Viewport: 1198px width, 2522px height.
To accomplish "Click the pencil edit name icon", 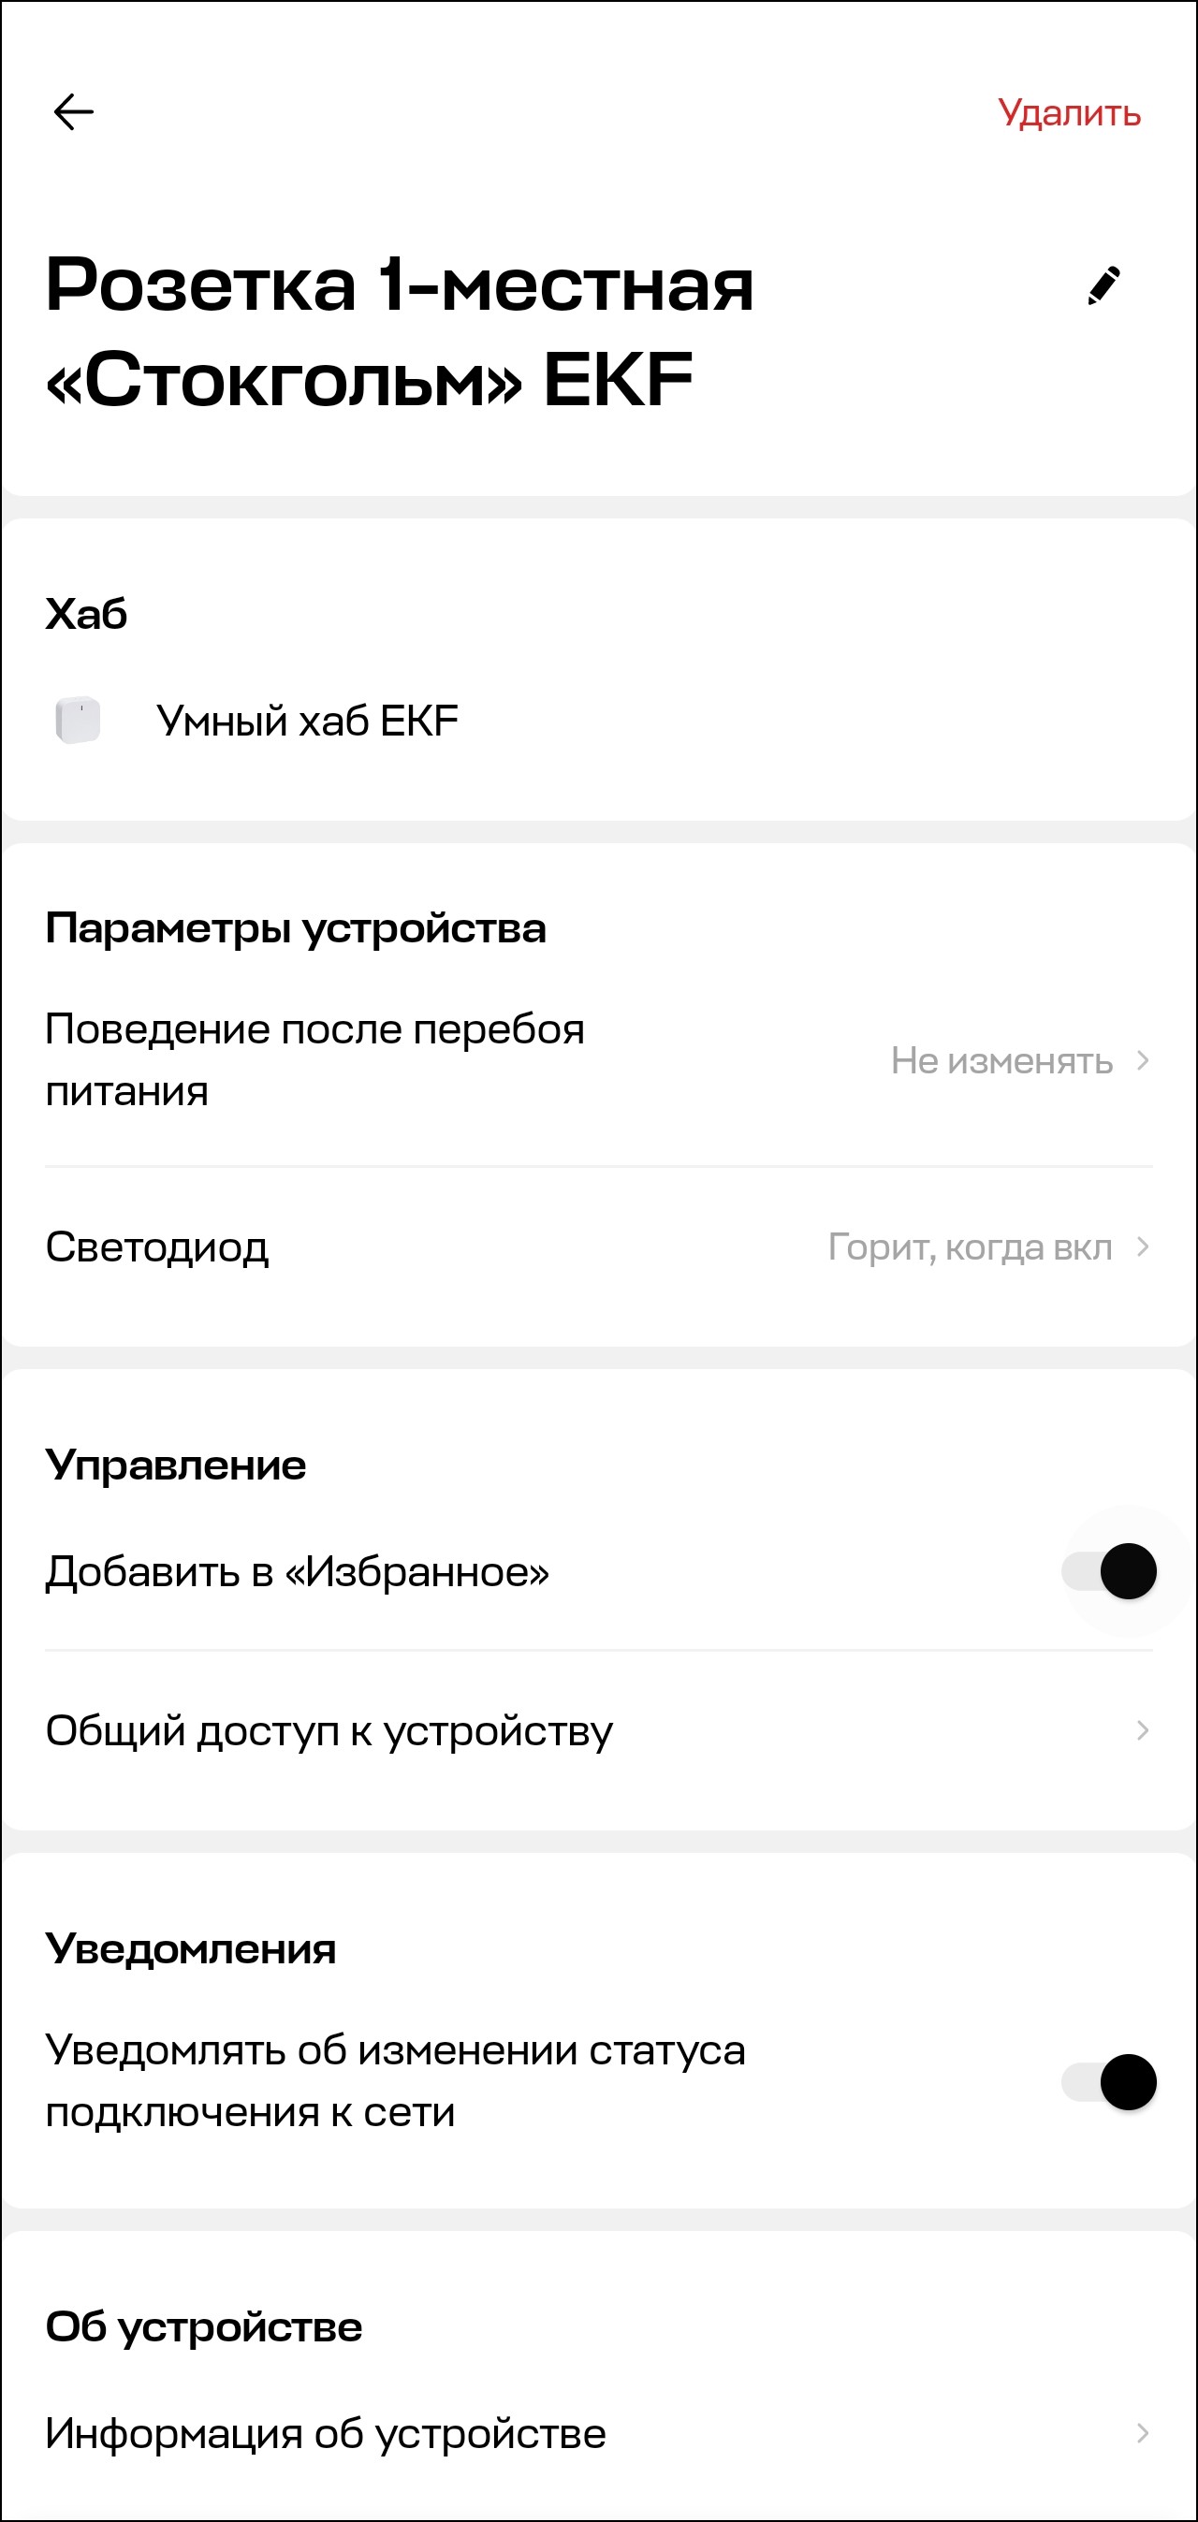I will 1104,285.
